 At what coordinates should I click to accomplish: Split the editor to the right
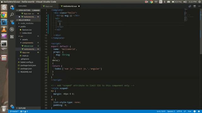(194, 6)
